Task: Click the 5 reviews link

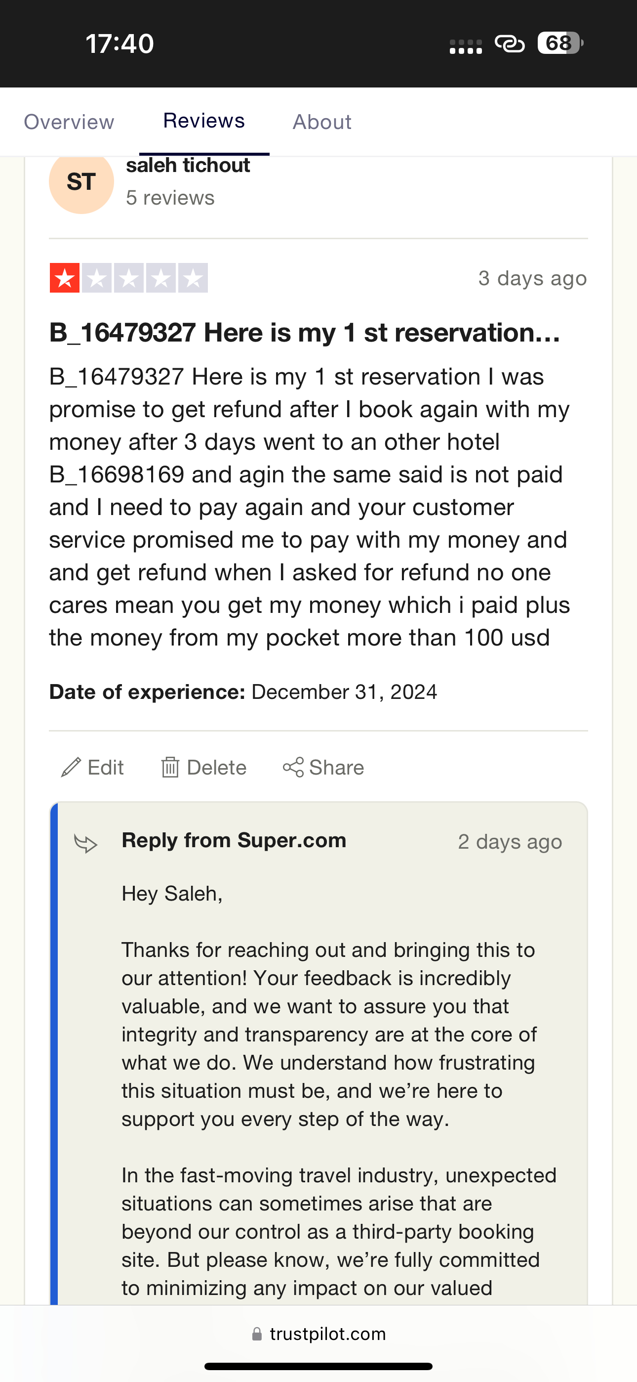Action: pyautogui.click(x=170, y=197)
